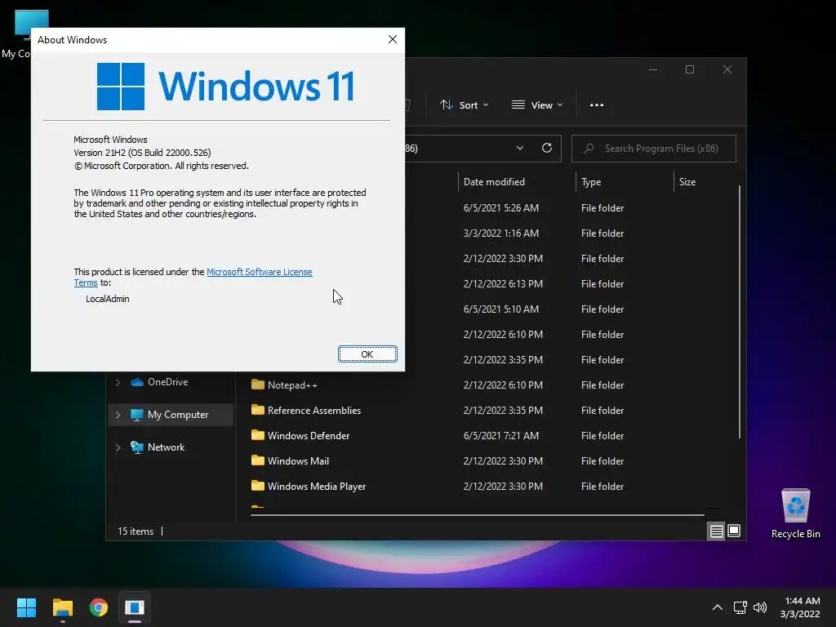The image size is (836, 627).
Task: Select My Computer in the navigation pane
Action: pos(177,415)
